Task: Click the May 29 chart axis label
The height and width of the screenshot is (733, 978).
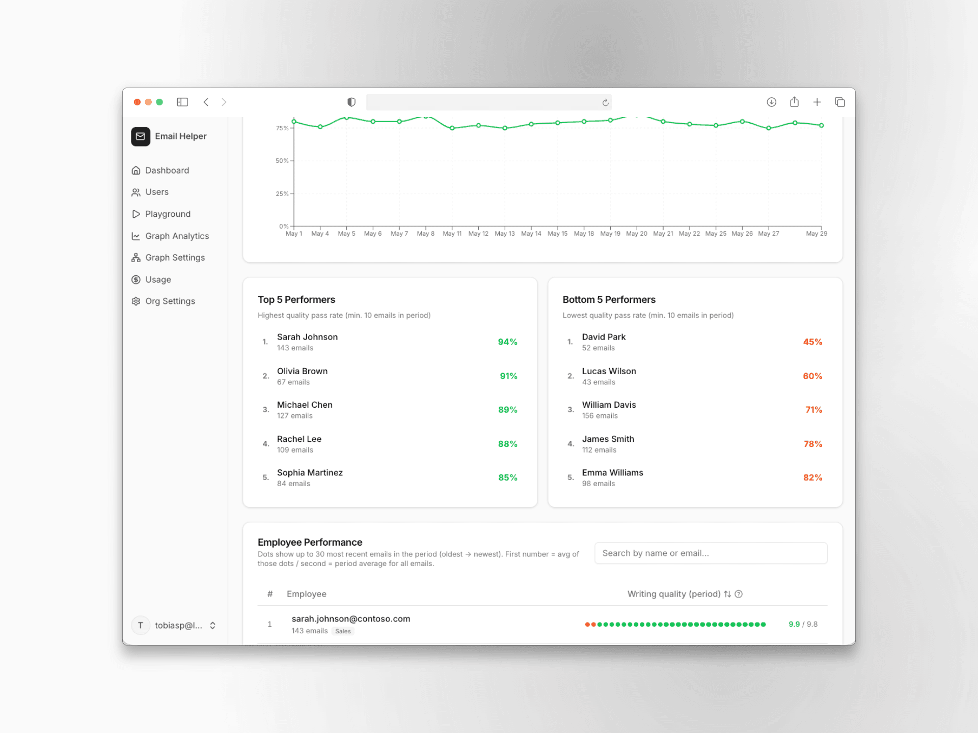Action: click(817, 234)
